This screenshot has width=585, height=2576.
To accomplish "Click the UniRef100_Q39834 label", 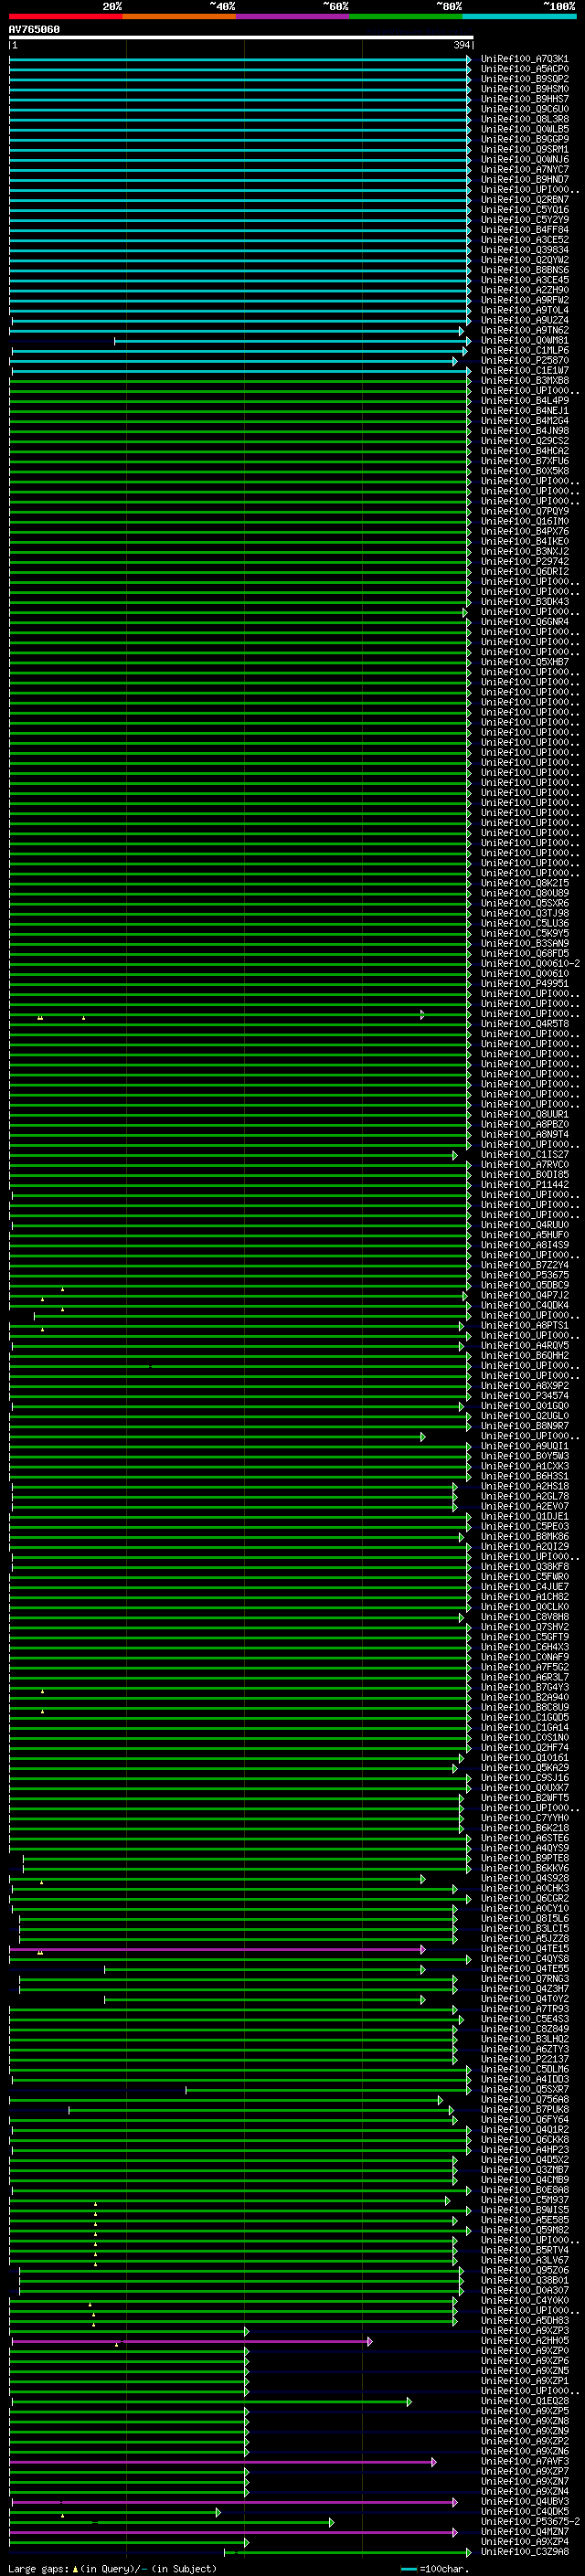I will coord(524,250).
